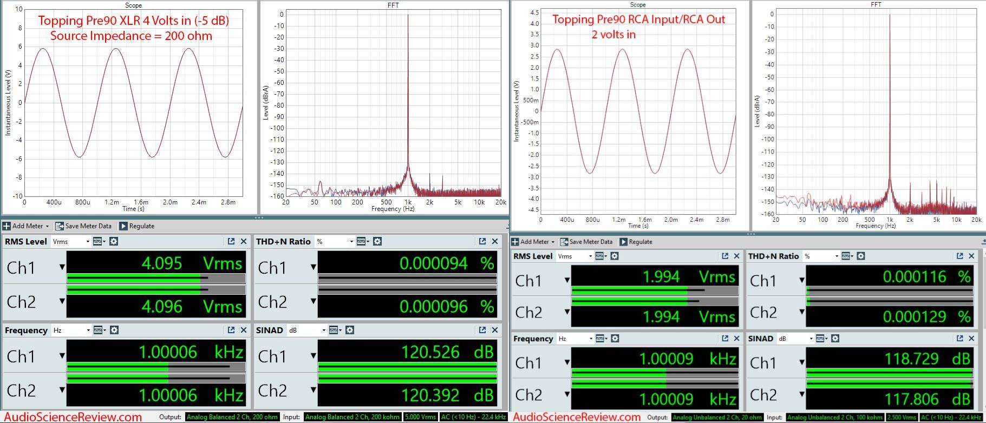Pop out the XLR THD+N Ratio meter
The width and height of the screenshot is (986, 423).
482,241
